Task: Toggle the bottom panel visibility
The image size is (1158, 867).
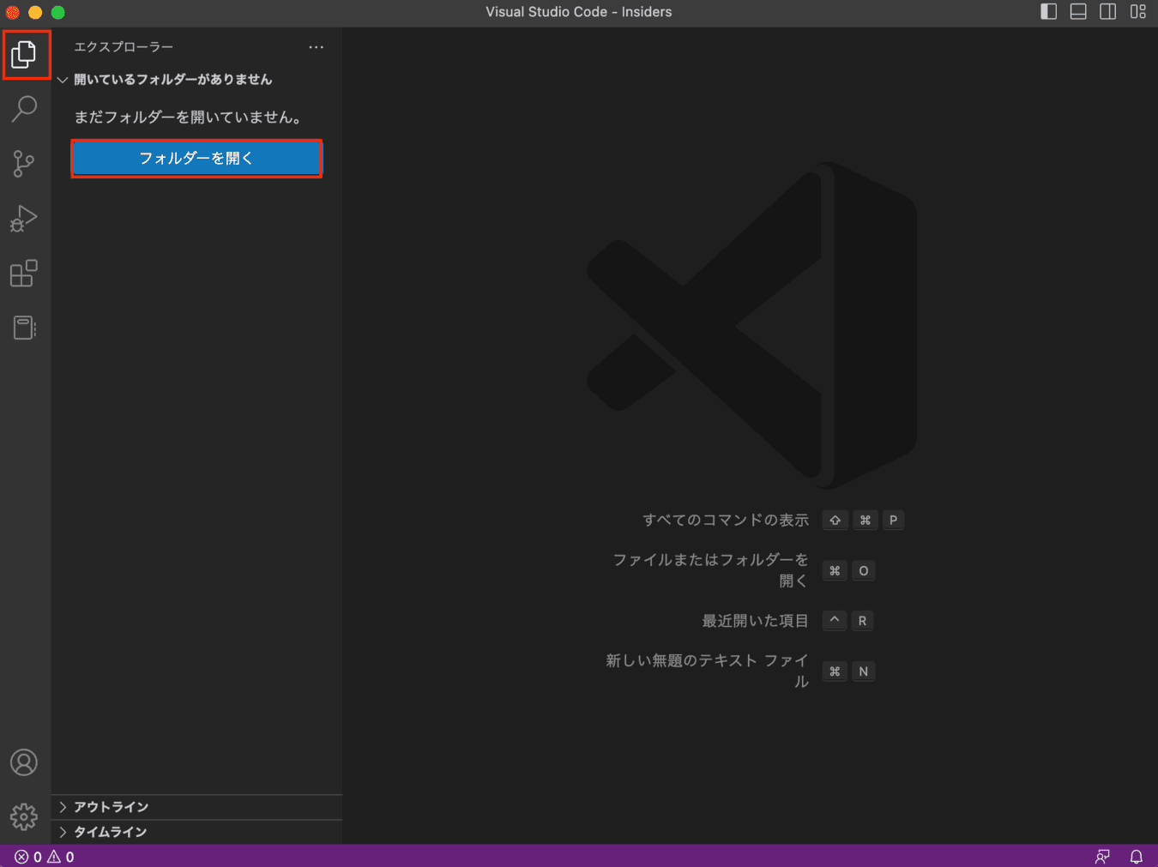Action: tap(1078, 12)
